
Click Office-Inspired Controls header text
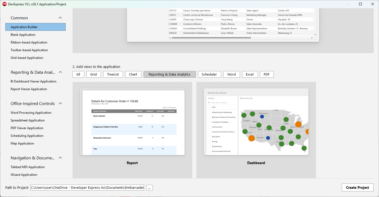(x=33, y=104)
